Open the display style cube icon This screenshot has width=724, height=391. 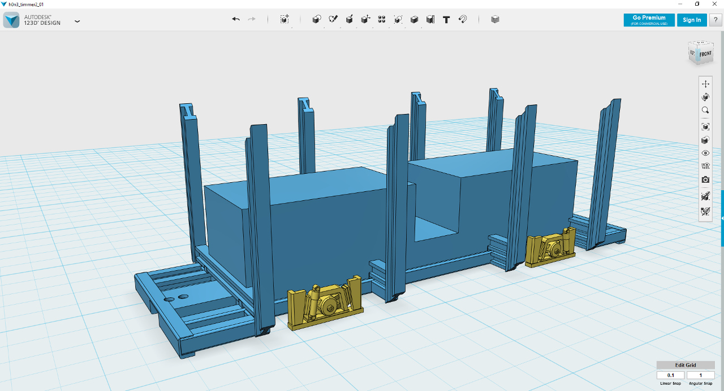click(705, 140)
